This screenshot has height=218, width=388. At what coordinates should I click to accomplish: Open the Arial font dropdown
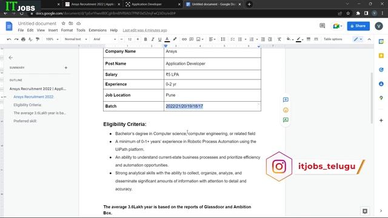104,39
